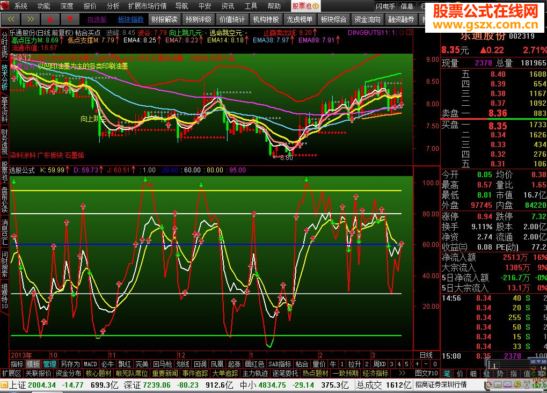The width and height of the screenshot is (547, 393).
Task: Click the 财报解读 button
Action: coord(164,19)
